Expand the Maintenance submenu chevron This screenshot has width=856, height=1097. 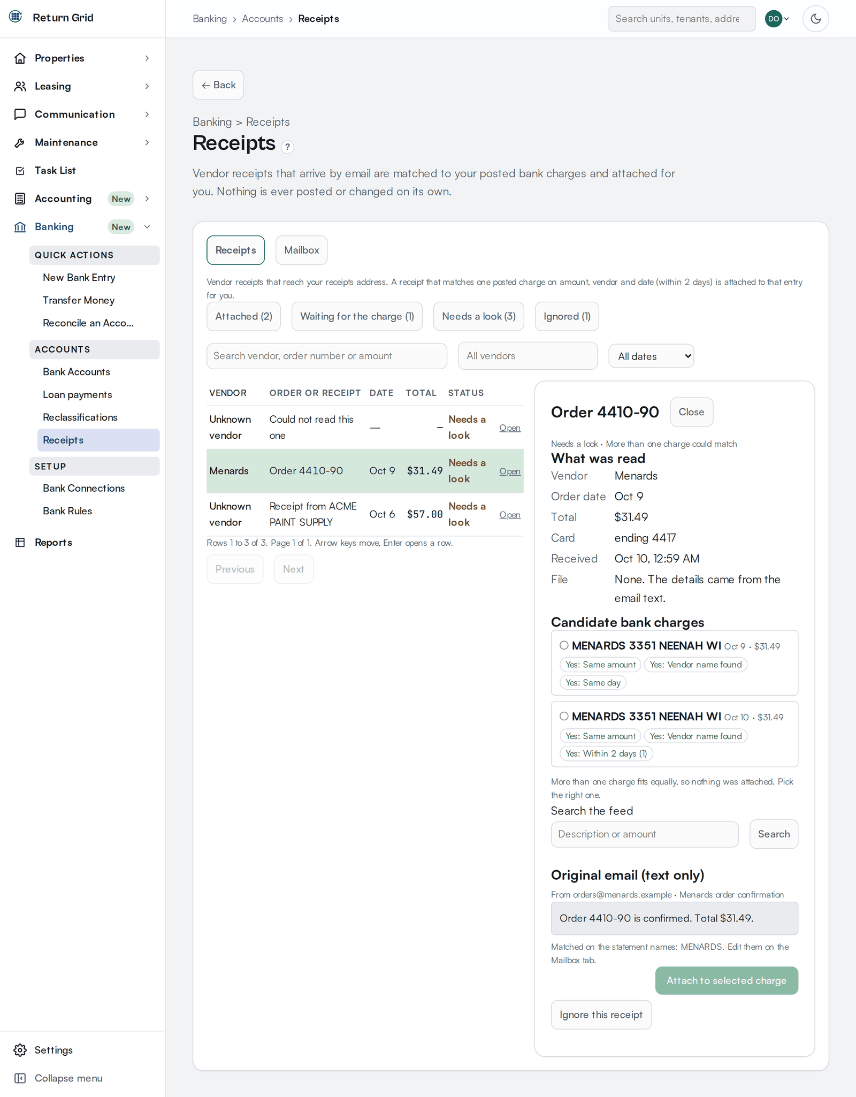[147, 142]
